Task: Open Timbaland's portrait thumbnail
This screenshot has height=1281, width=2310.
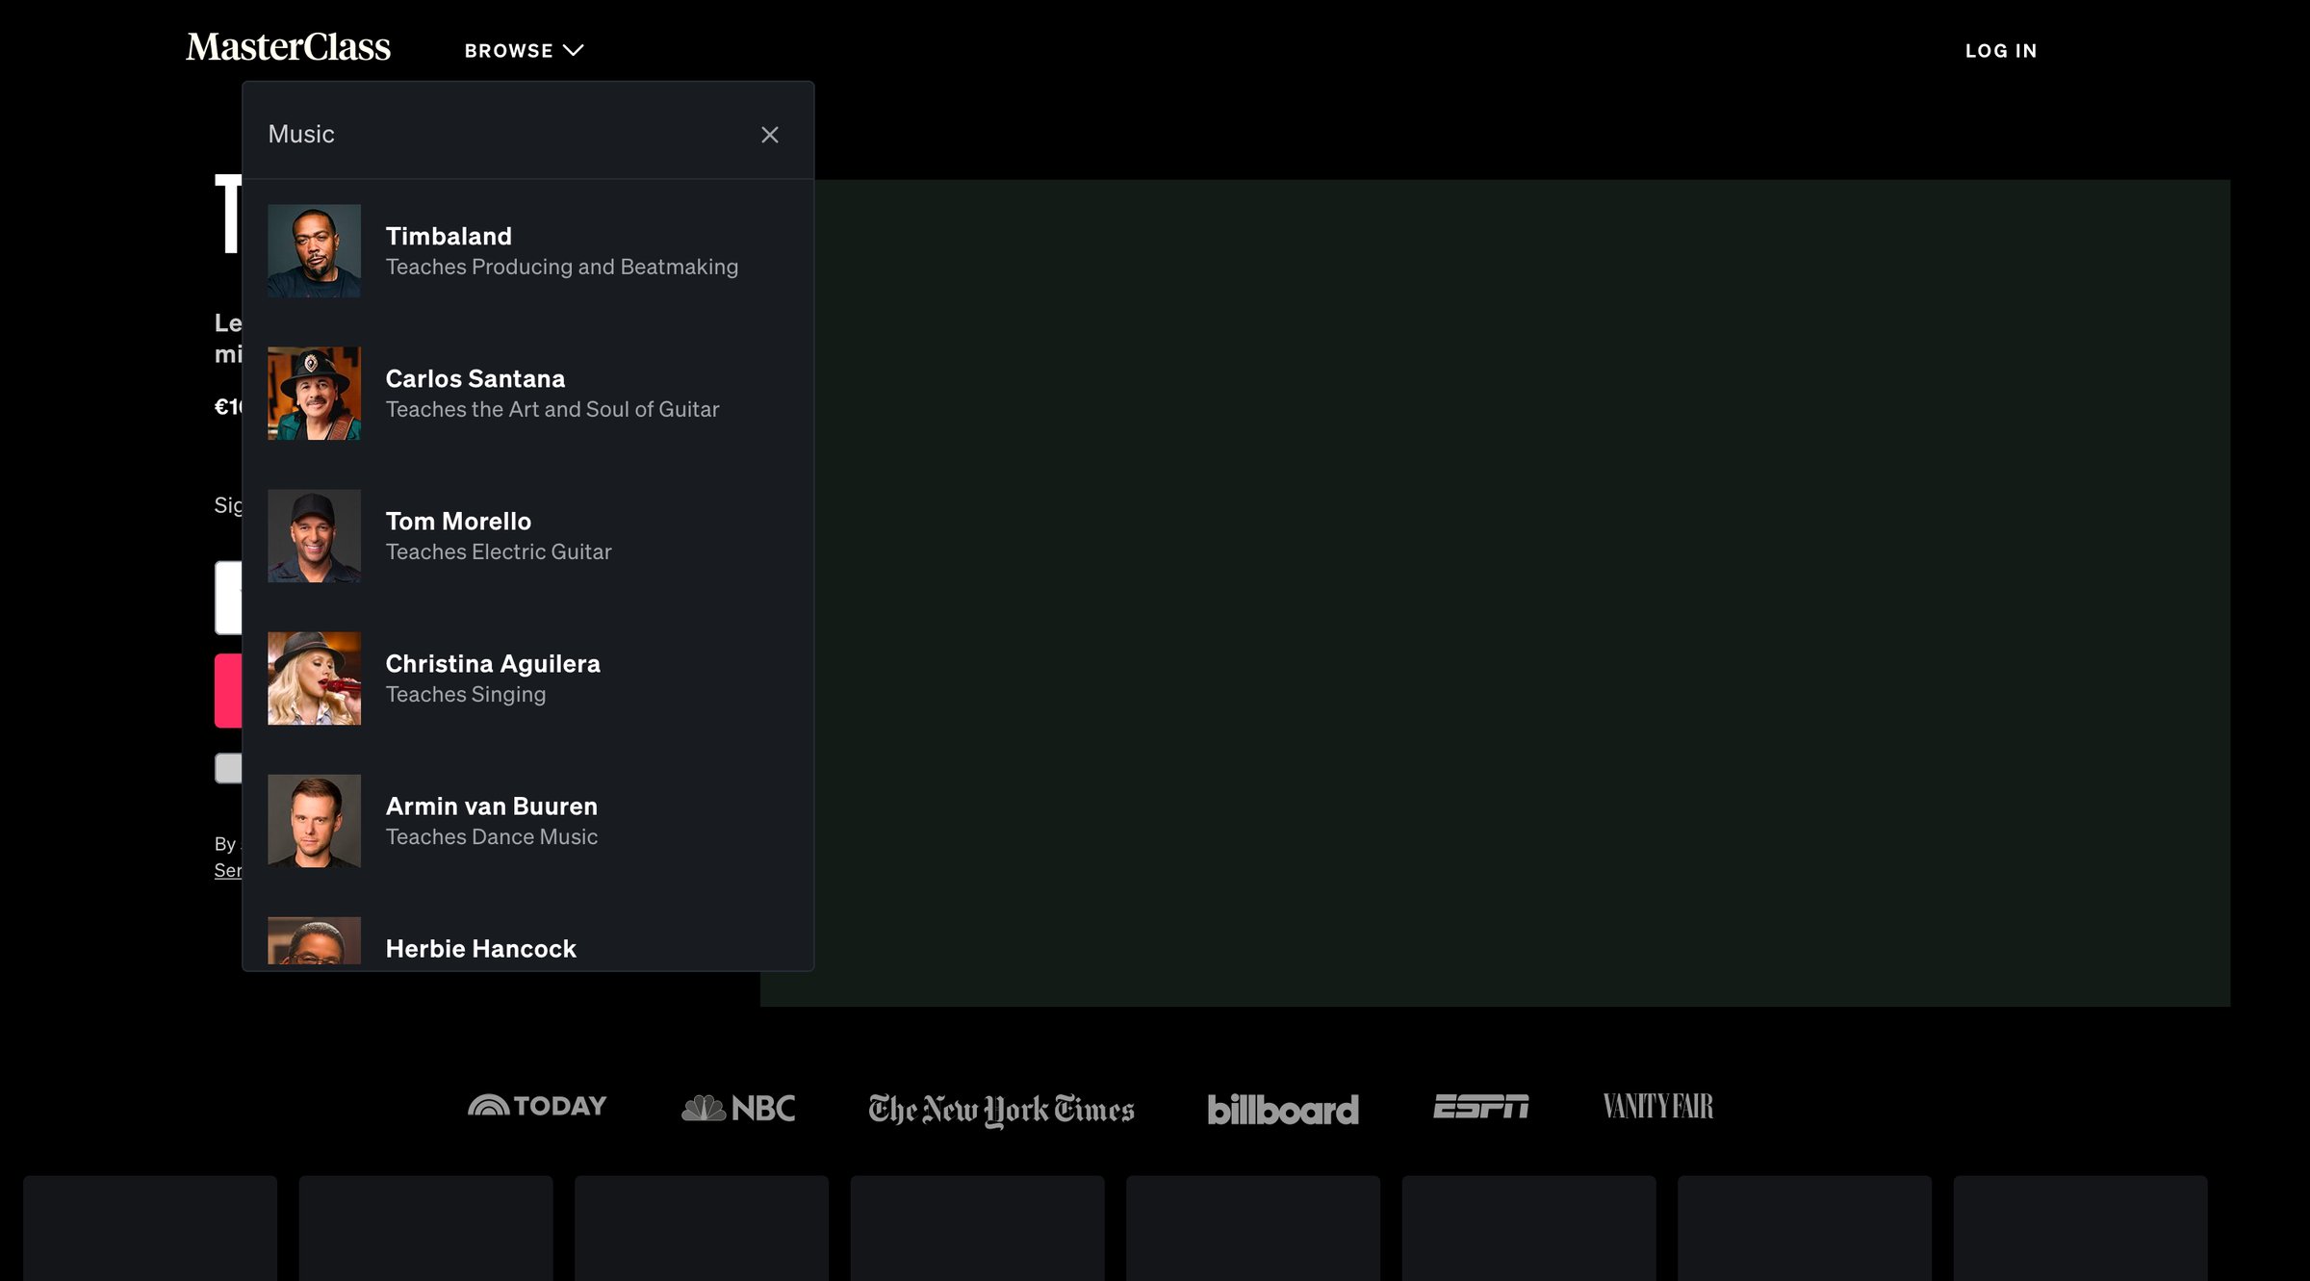Action: pos(314,250)
